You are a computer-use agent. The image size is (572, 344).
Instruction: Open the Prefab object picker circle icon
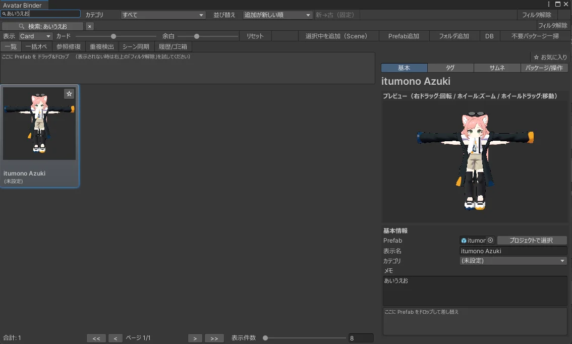489,241
